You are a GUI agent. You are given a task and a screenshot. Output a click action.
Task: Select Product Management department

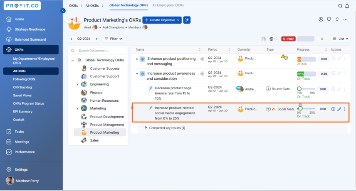[x=107, y=125]
